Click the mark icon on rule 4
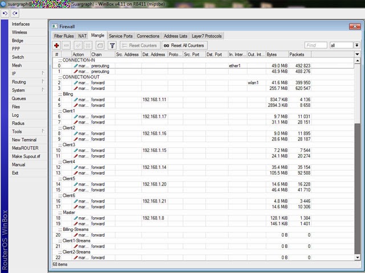The width and height of the screenshot is (365, 273). tap(76, 100)
